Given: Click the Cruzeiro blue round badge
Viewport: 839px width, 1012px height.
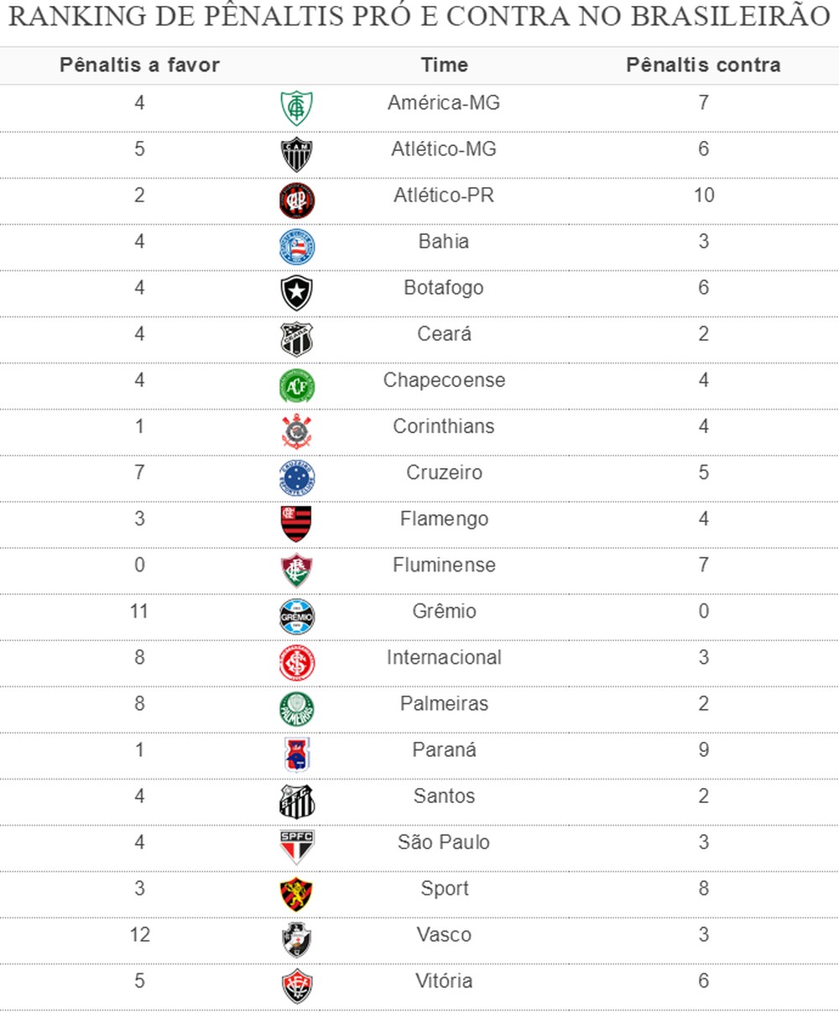Looking at the screenshot, I should [x=296, y=478].
